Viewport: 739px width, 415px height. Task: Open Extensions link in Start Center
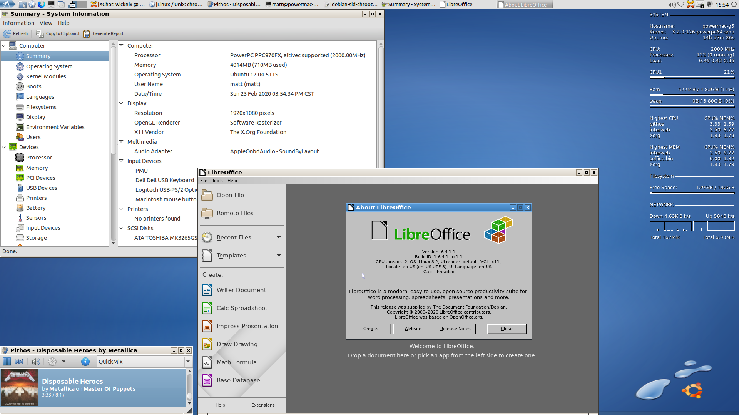[x=263, y=405]
